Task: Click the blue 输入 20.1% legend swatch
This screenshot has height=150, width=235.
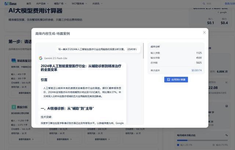Action: 178,145
